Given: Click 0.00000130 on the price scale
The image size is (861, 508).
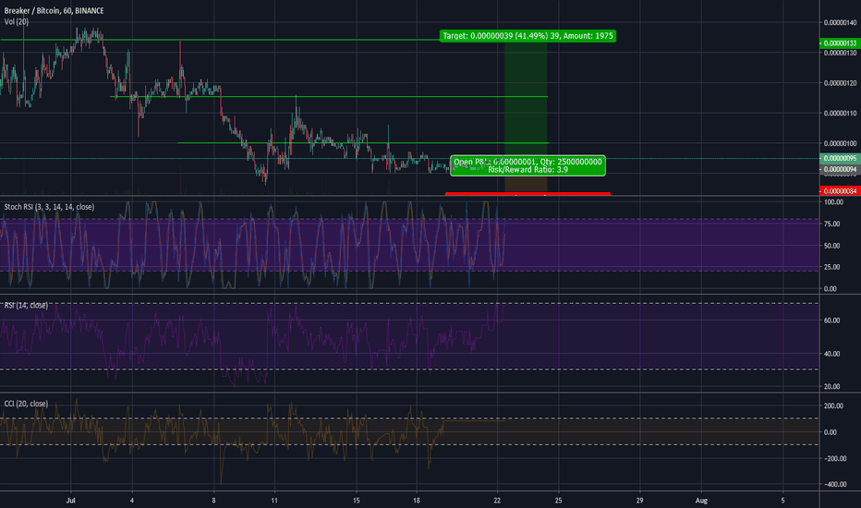Looking at the screenshot, I should (x=840, y=53).
